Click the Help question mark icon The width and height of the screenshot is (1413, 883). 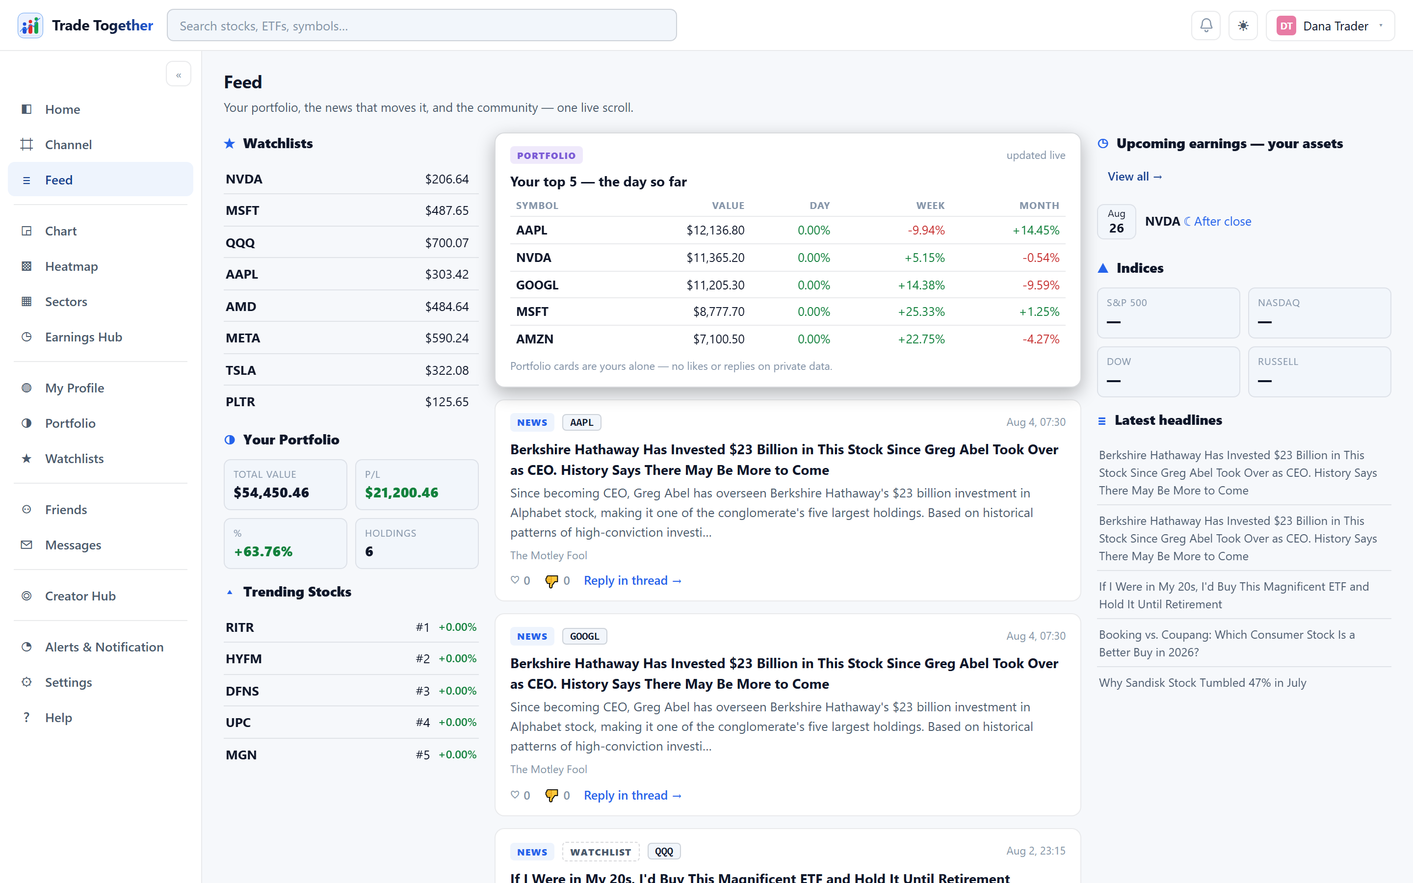26,718
